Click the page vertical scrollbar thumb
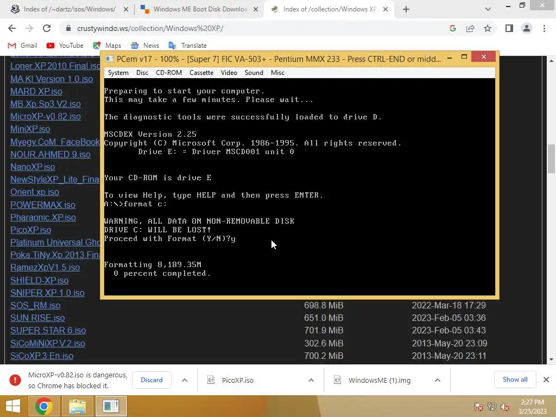The width and height of the screenshot is (556, 417). pyautogui.click(x=551, y=159)
